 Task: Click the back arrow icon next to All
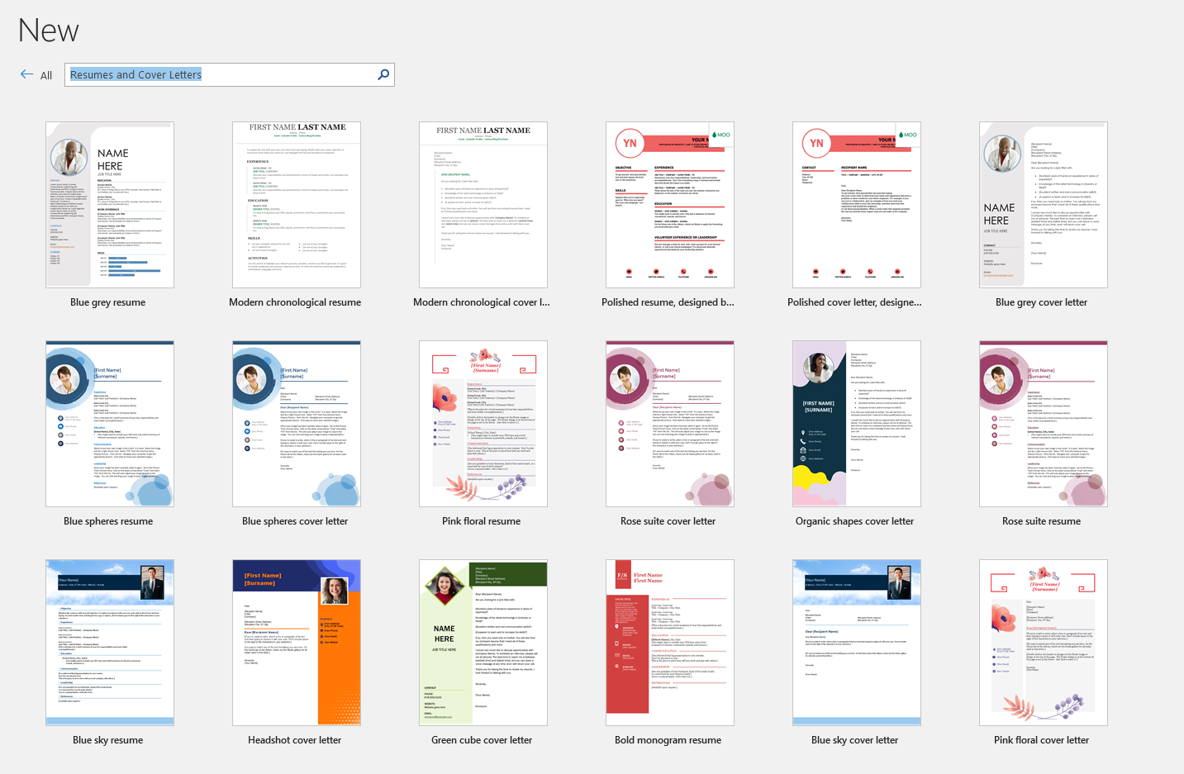(26, 74)
